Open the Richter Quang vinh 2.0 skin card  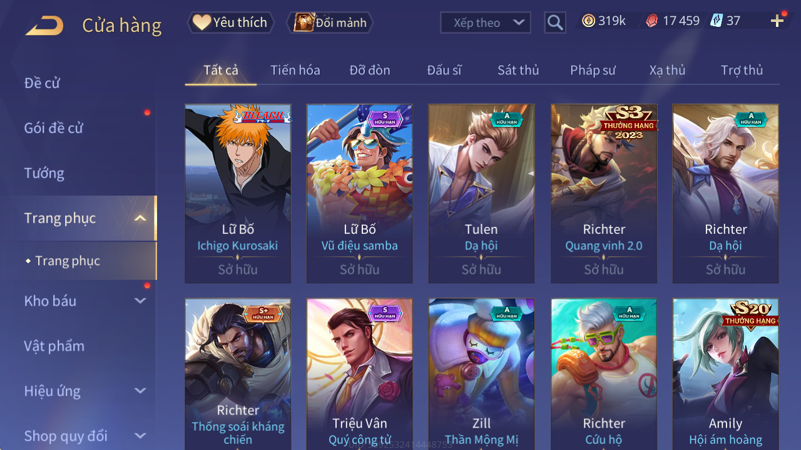tap(604, 194)
